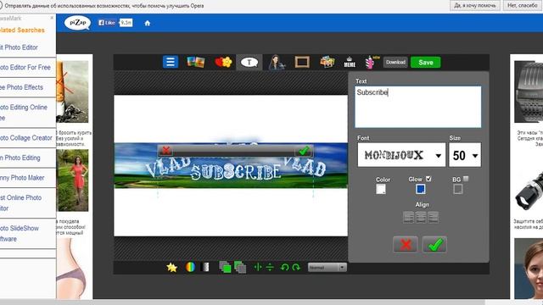This screenshot has height=305, width=543.
Task: Rotate counterclockwise icon
Action: (x=285, y=268)
